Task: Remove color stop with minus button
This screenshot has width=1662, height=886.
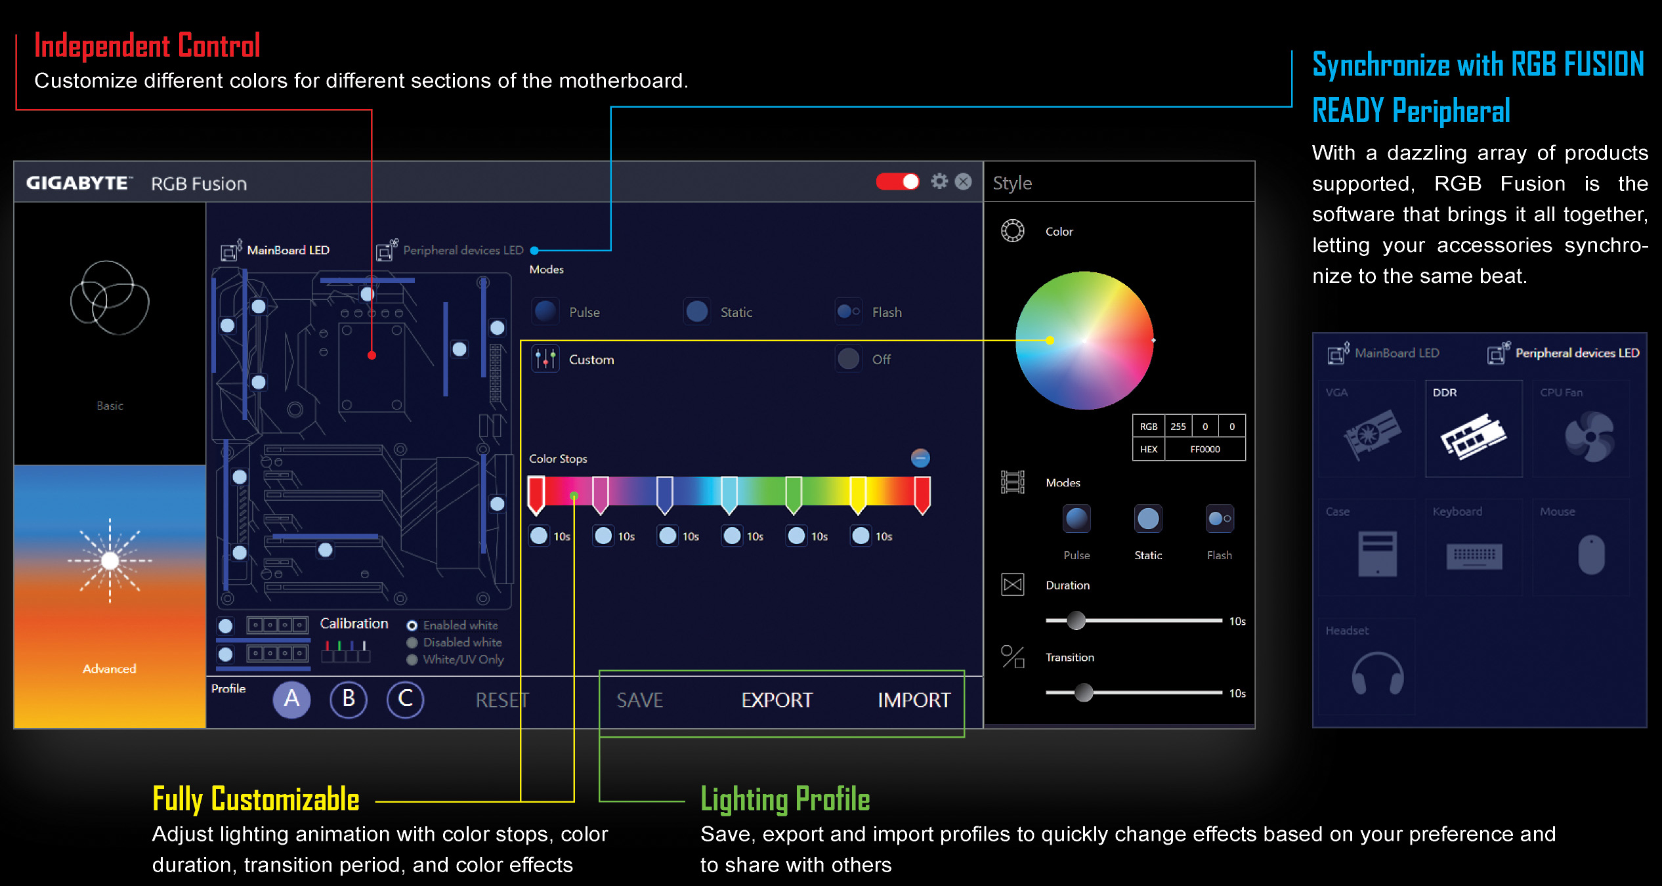Action: (920, 458)
